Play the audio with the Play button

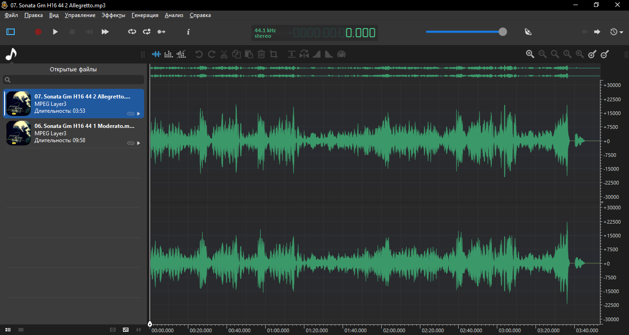tap(55, 32)
